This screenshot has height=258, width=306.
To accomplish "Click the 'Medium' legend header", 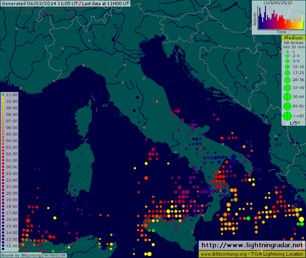I will (293, 38).
